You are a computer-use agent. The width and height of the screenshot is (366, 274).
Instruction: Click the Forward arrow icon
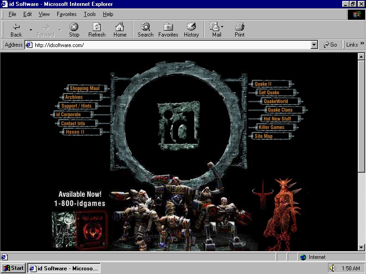(45, 27)
